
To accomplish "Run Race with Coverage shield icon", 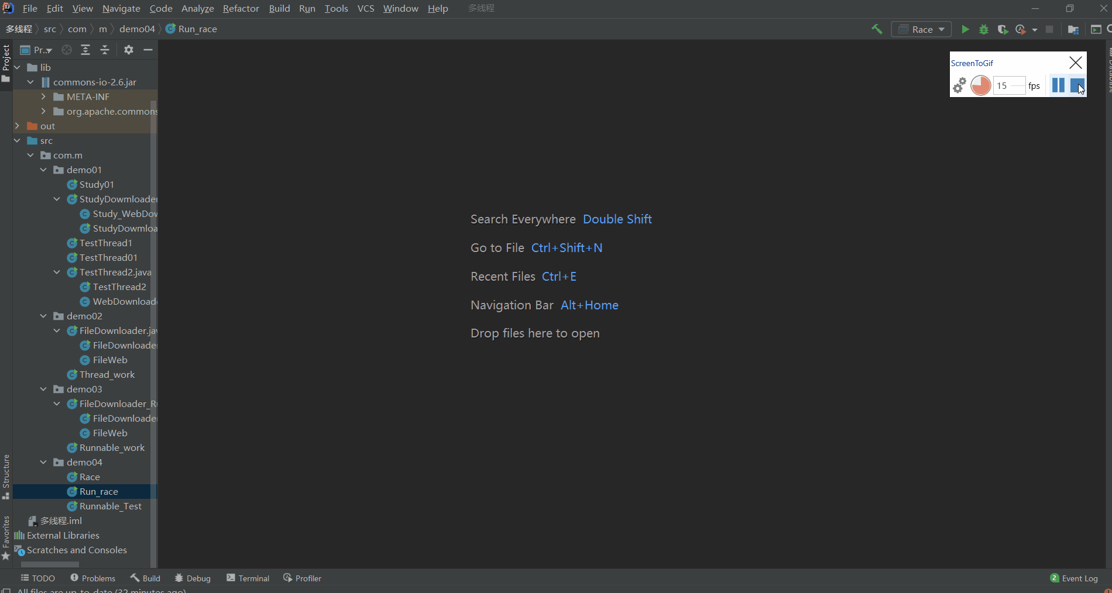I will [1003, 29].
